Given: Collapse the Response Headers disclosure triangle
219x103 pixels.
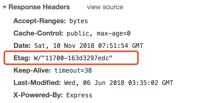Looking at the screenshot, I should (5, 7).
